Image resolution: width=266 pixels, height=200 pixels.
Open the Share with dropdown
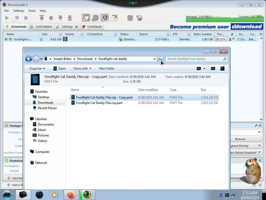click(x=82, y=68)
